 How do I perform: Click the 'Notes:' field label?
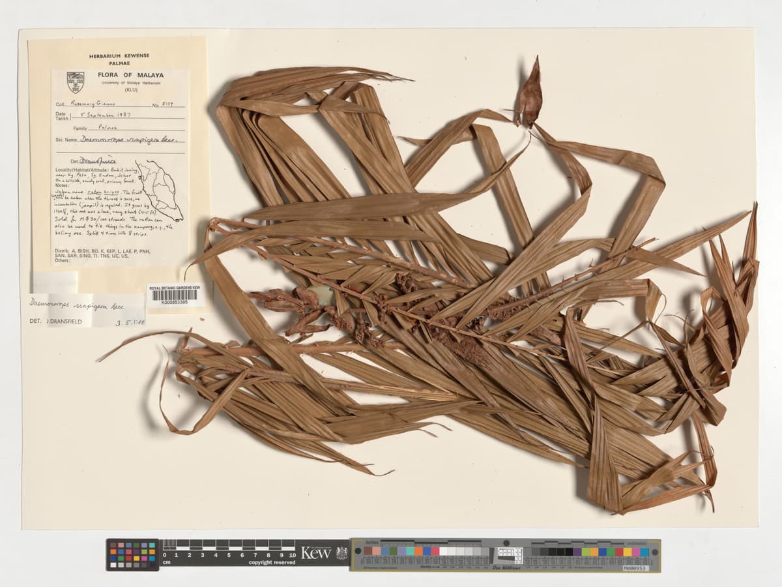point(63,185)
